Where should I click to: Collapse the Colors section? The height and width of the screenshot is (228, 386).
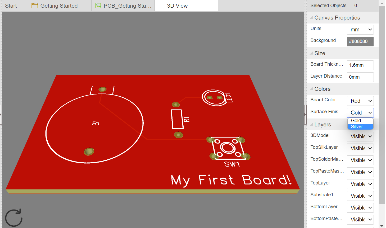pyautogui.click(x=312, y=89)
